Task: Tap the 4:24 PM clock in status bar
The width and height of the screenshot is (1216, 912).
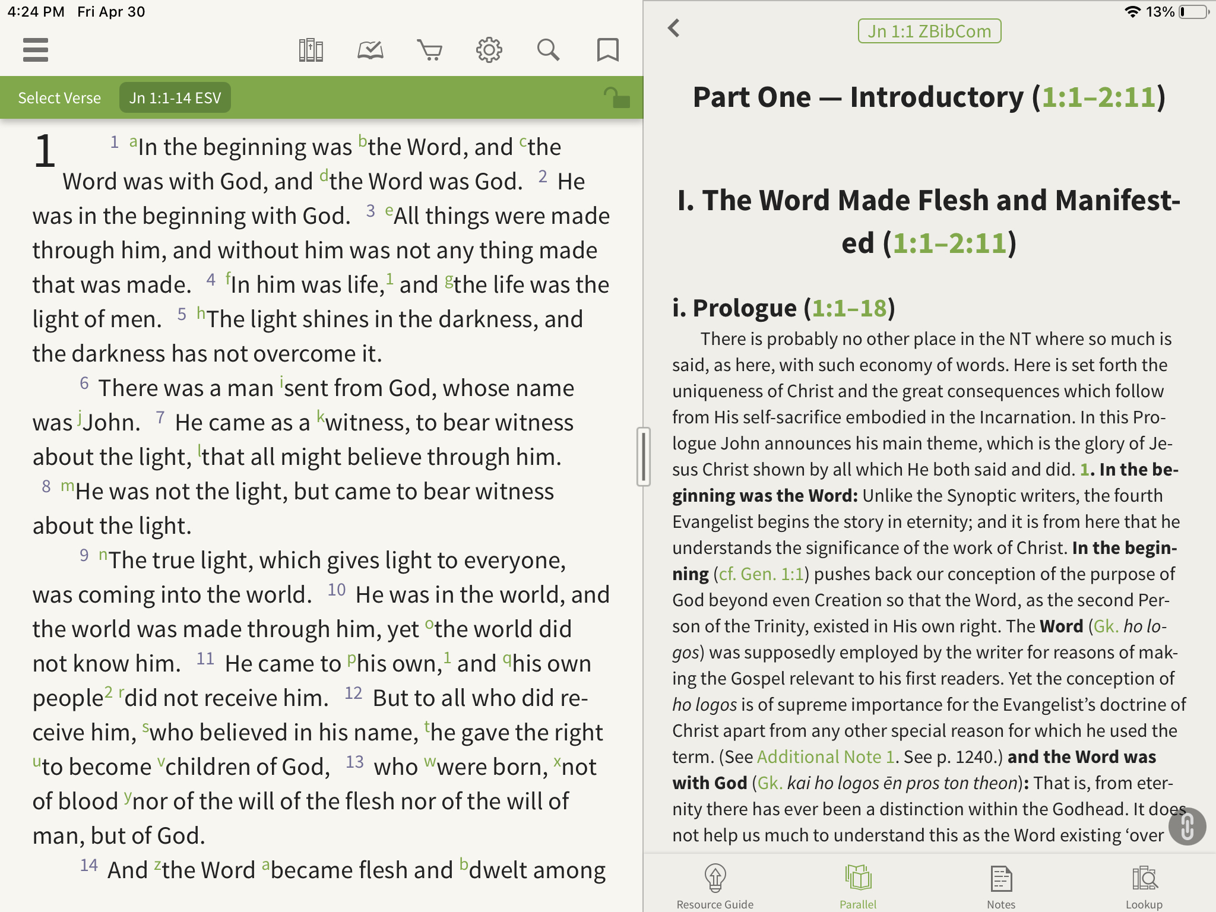Action: [36, 12]
